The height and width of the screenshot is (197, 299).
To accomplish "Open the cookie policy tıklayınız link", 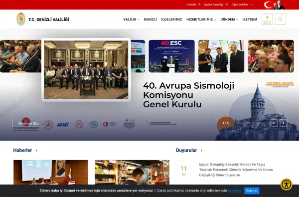I will pyautogui.click(x=234, y=191).
